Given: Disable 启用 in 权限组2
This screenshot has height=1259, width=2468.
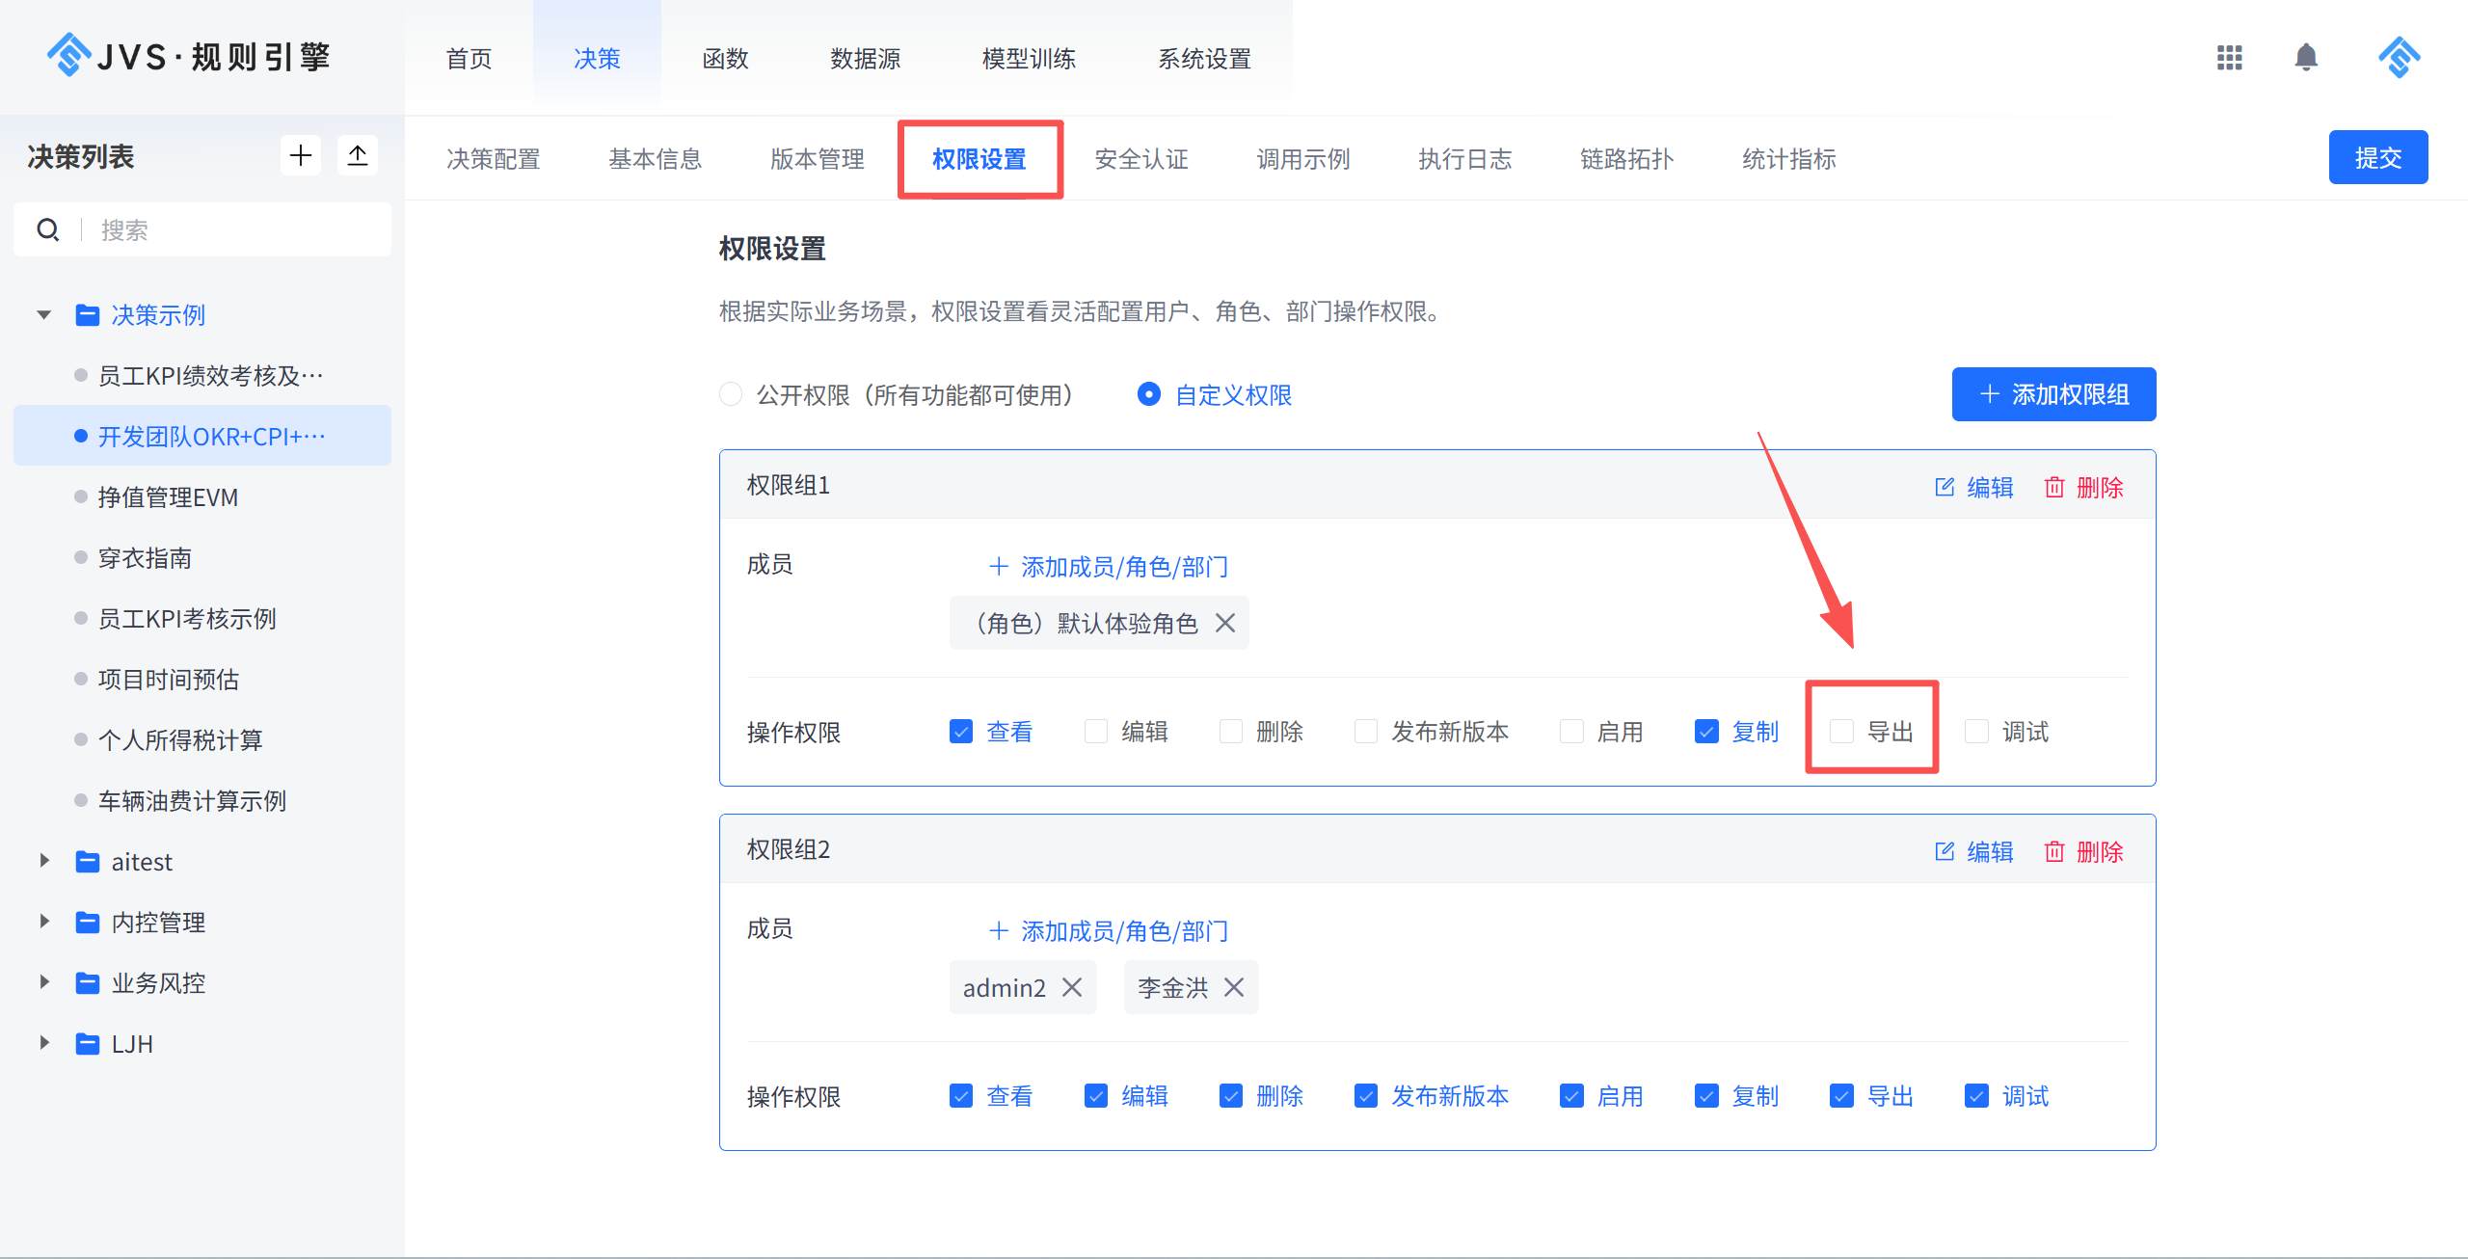Looking at the screenshot, I should coord(1571,1096).
